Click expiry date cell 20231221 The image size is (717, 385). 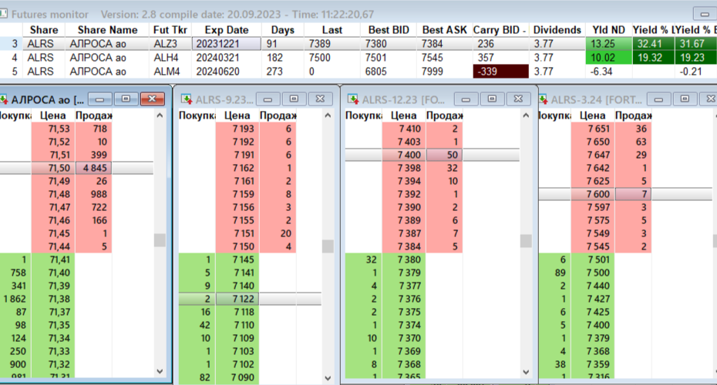[x=227, y=44]
